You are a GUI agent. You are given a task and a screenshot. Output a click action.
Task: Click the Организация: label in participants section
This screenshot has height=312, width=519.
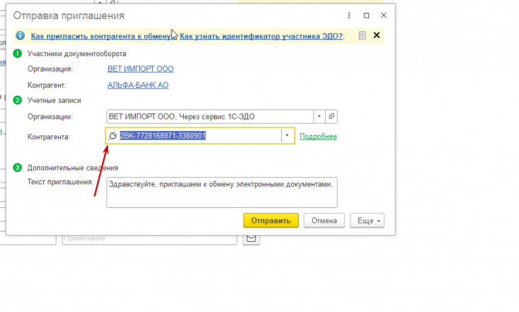50,69
